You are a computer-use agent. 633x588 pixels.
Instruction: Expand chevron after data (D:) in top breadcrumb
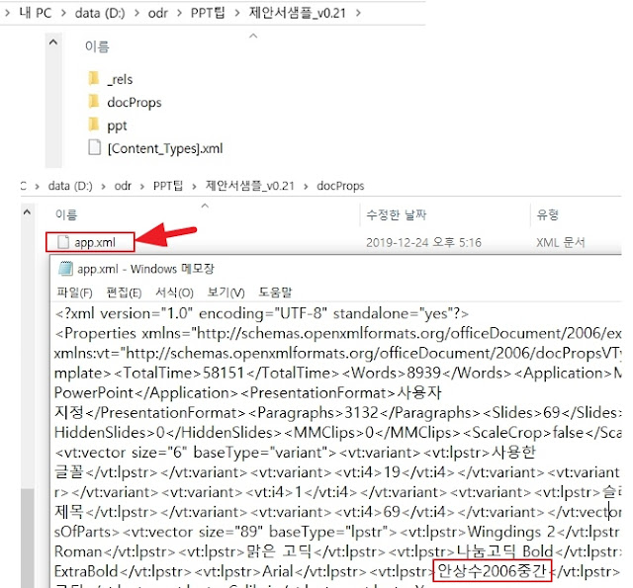coord(136,13)
